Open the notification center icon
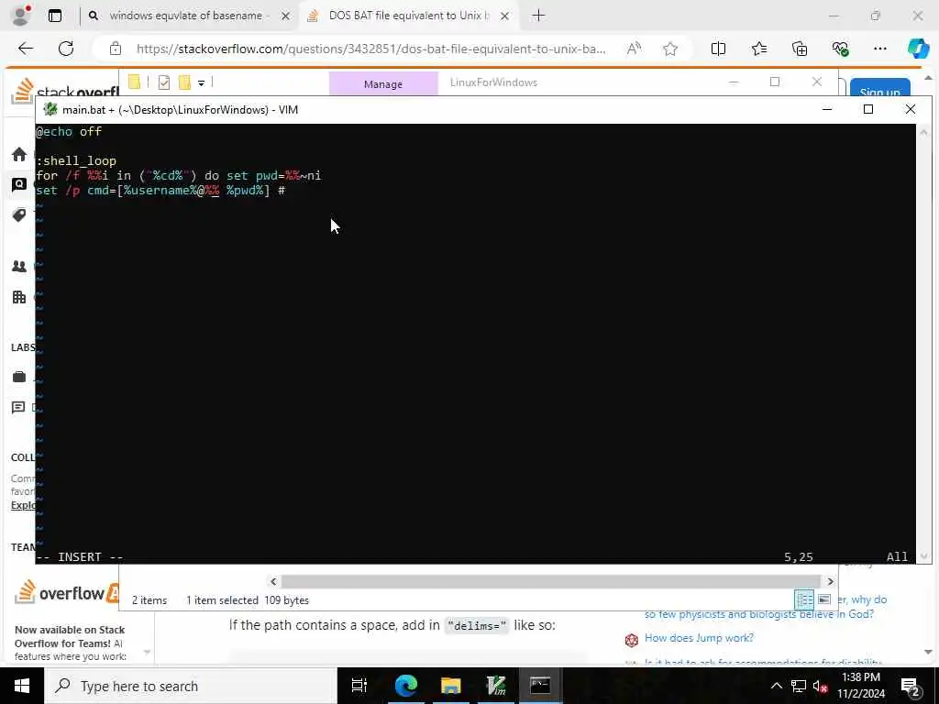 pos(911,686)
